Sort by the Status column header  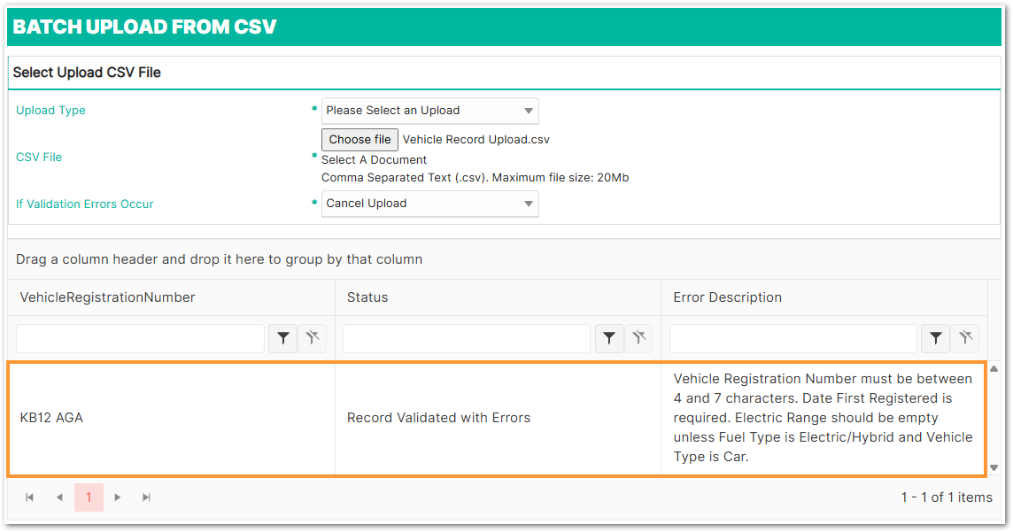click(367, 297)
